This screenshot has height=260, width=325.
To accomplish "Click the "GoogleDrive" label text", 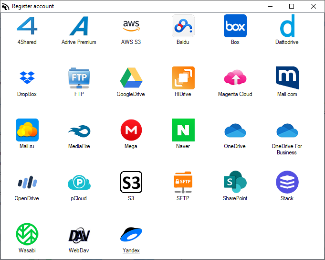I will point(131,94).
